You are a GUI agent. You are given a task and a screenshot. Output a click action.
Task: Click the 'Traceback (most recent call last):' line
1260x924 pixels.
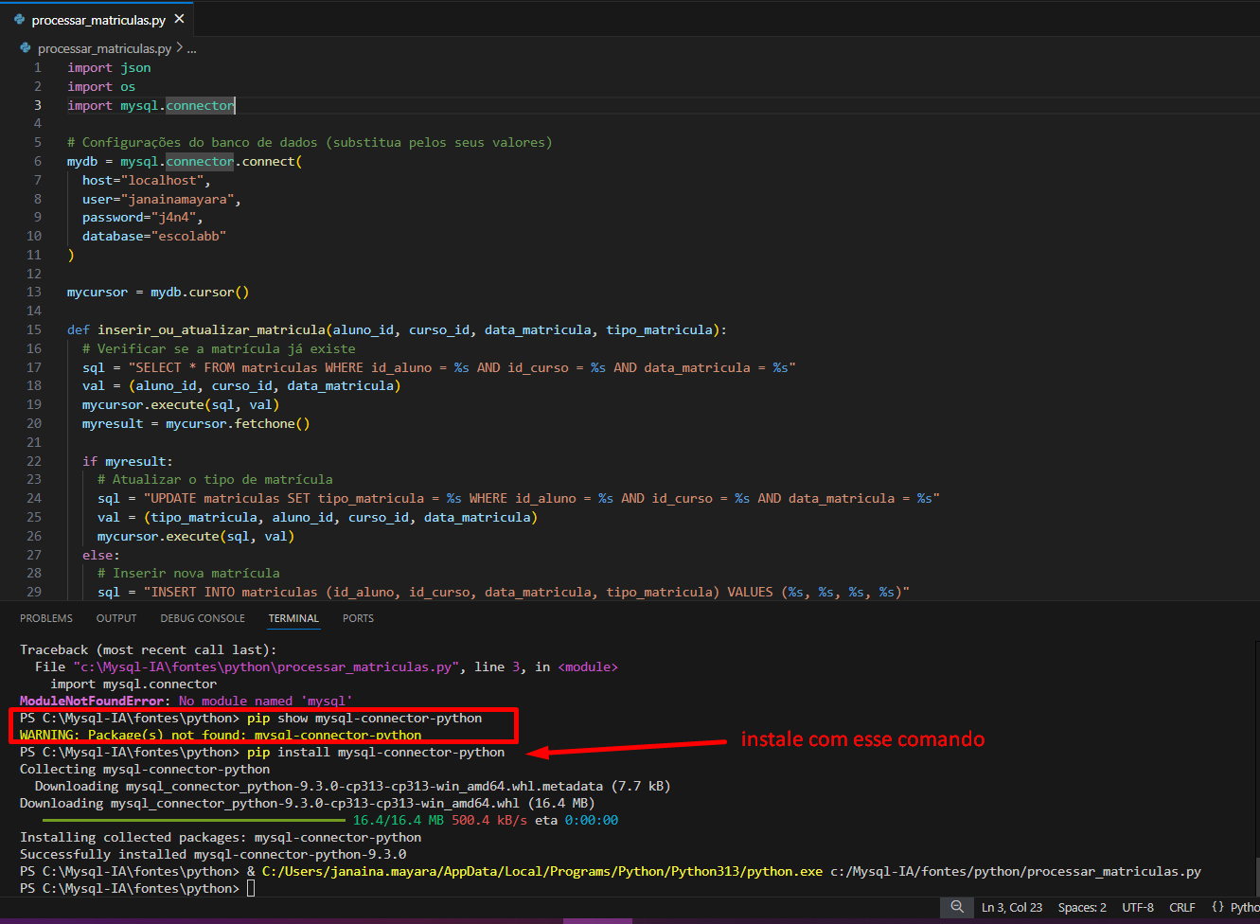click(x=149, y=650)
